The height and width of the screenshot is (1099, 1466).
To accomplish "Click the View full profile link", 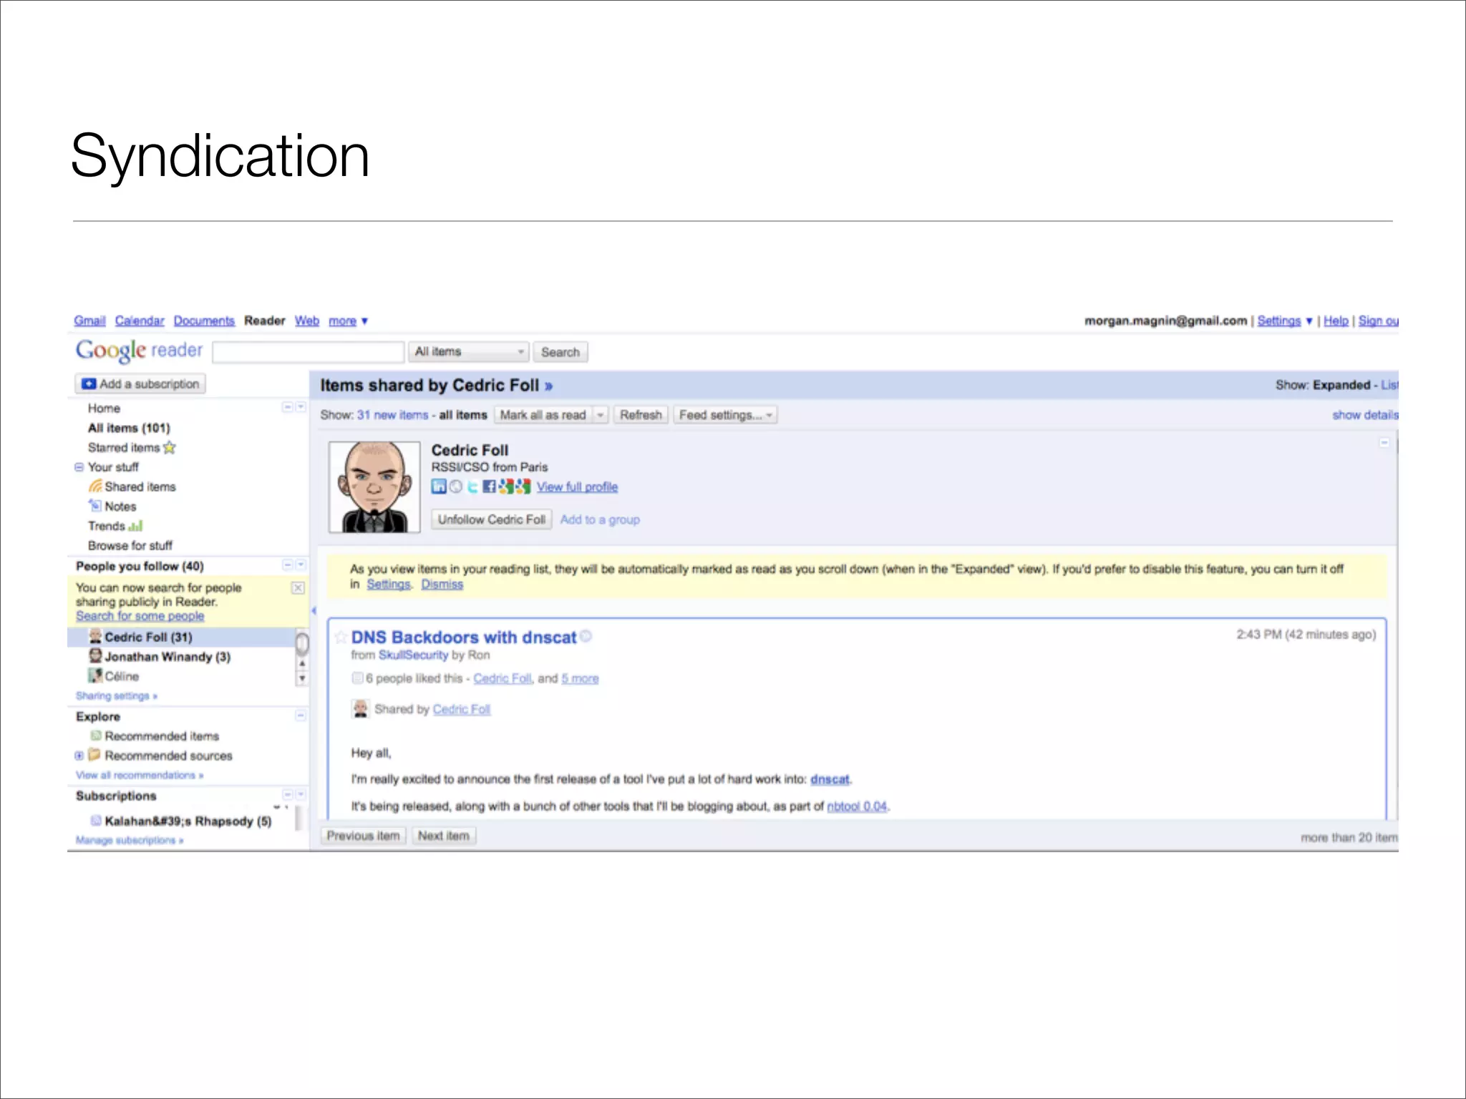I will click(577, 487).
